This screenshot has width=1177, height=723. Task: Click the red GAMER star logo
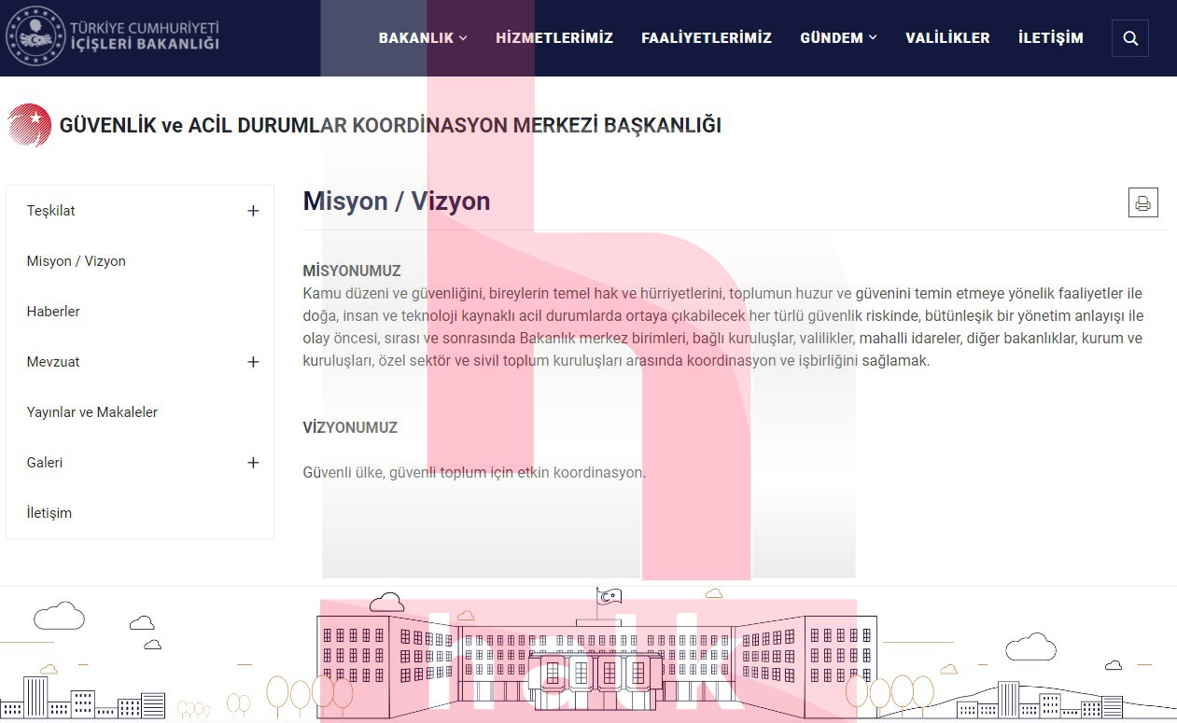point(30,125)
